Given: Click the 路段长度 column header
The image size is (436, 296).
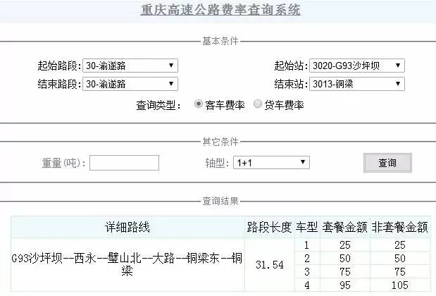Looking at the screenshot, I should (270, 227).
